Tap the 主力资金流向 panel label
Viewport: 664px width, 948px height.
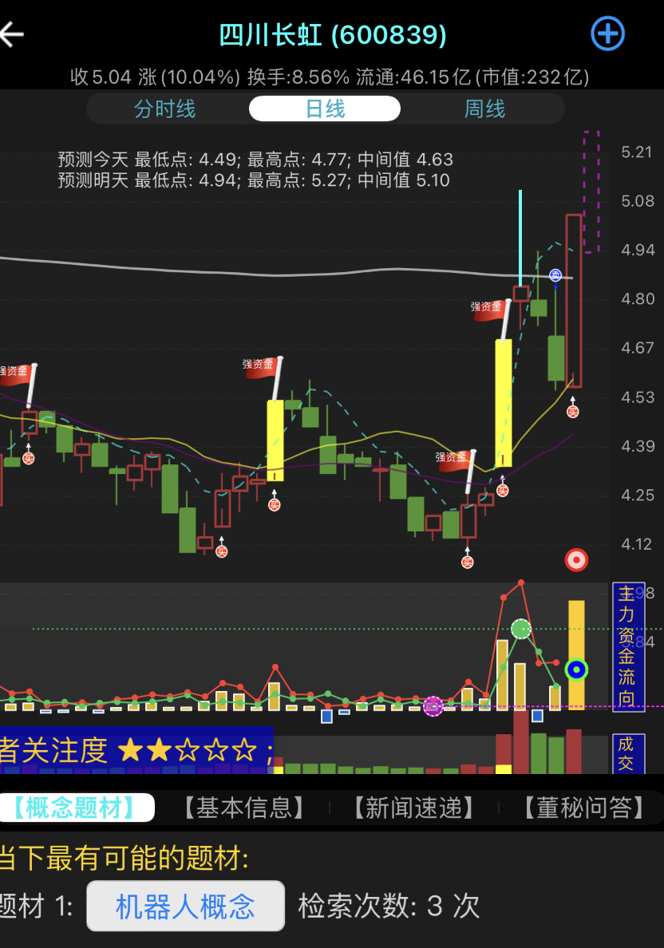click(627, 646)
